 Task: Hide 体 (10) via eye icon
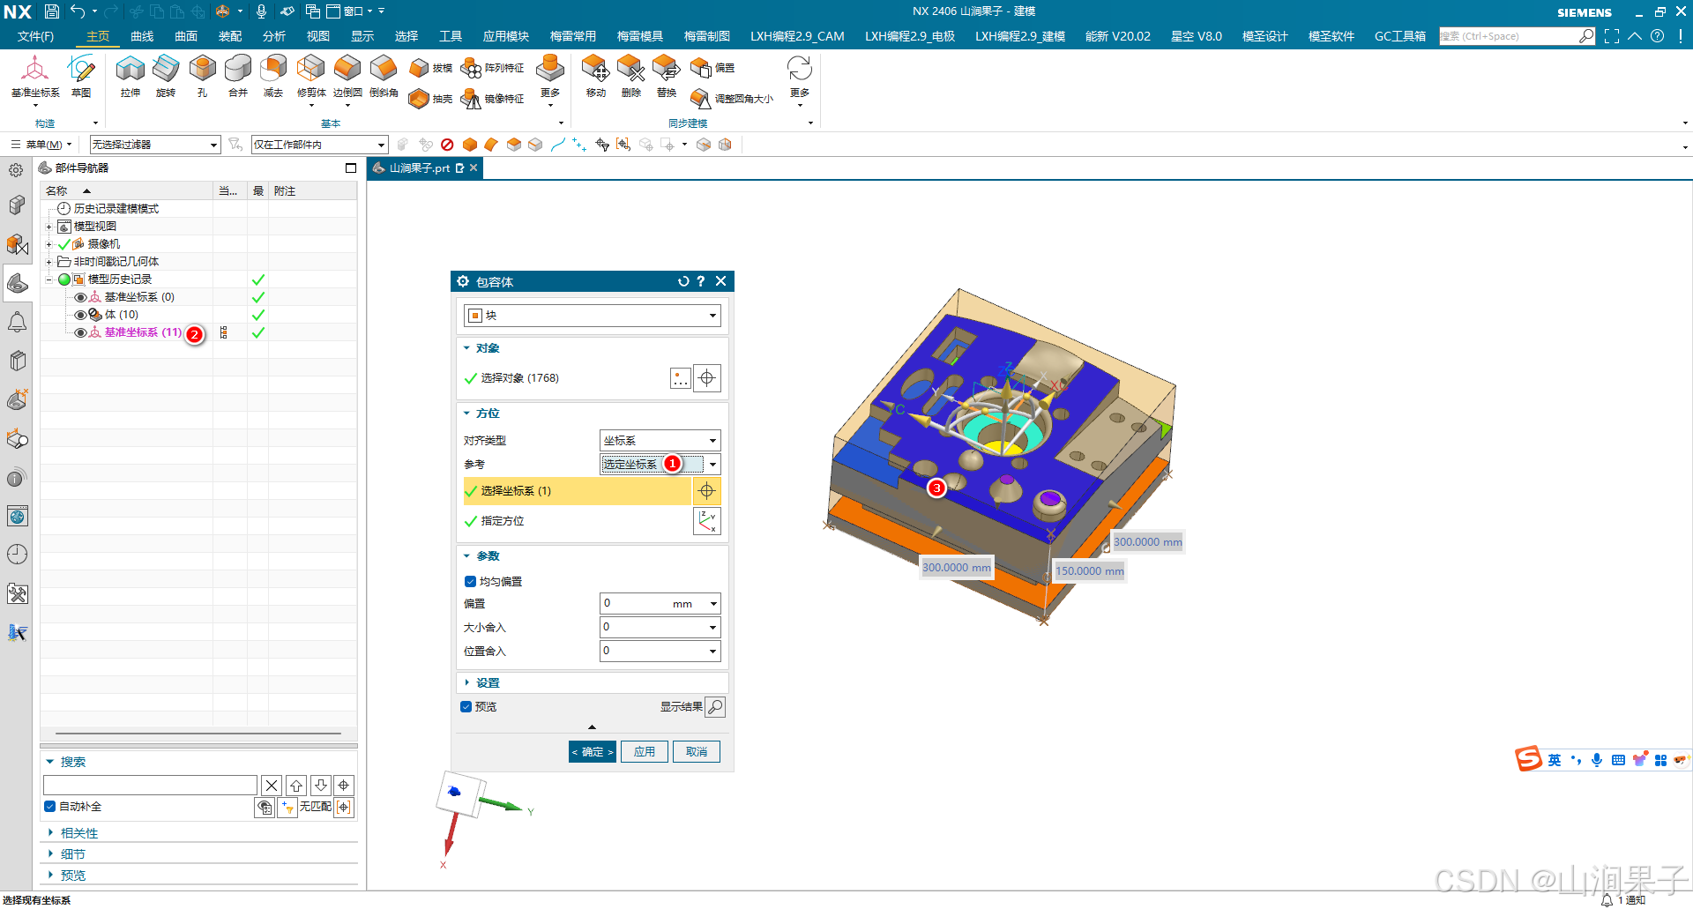coord(80,315)
